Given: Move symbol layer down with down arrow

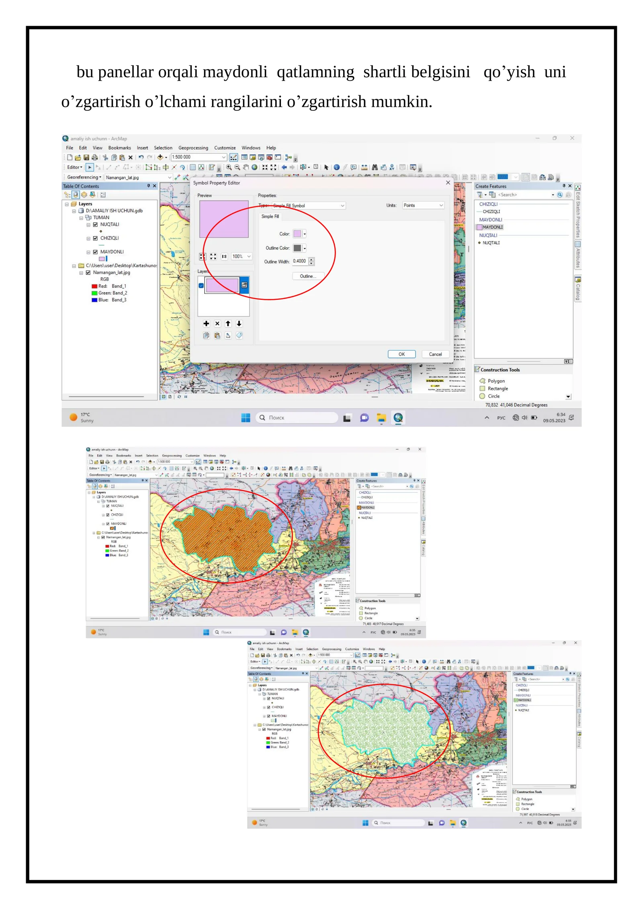Looking at the screenshot, I should 239,323.
